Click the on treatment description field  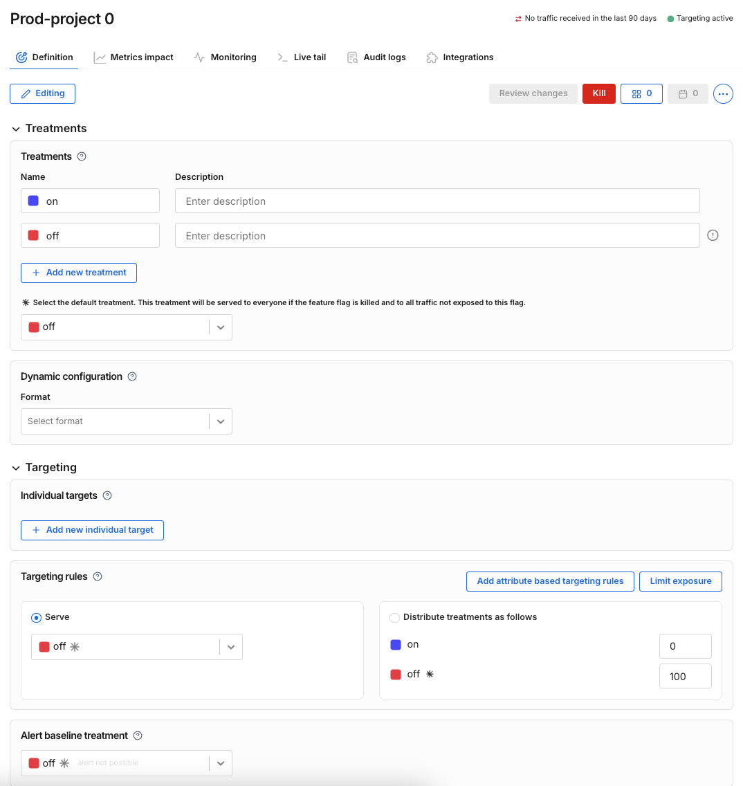(437, 201)
